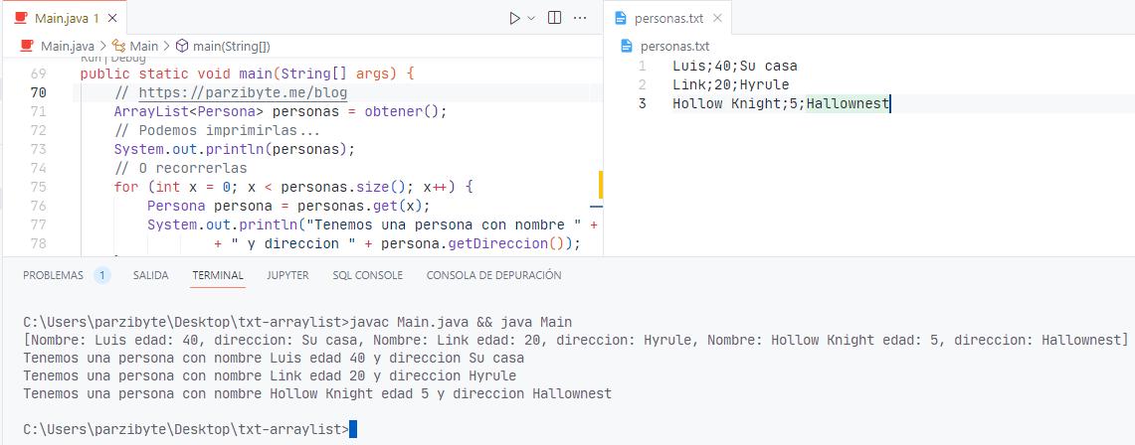Click the 'System.out.println(personas);' line
This screenshot has width=1135, height=445.
point(235,149)
